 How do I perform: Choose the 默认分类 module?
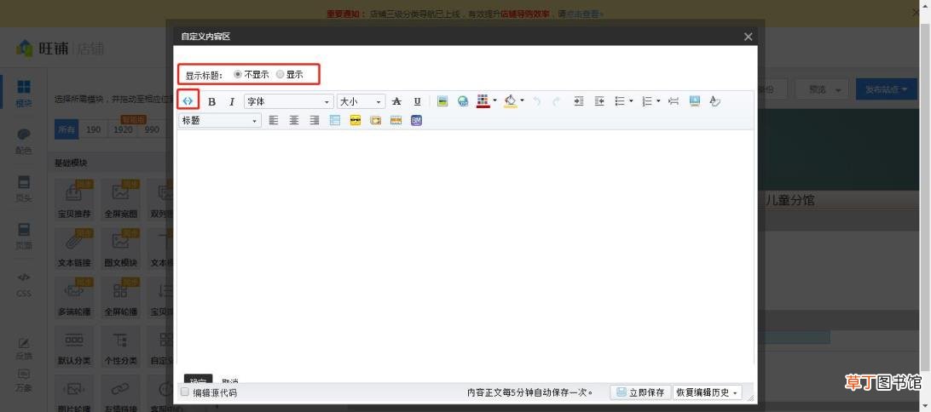[73, 347]
